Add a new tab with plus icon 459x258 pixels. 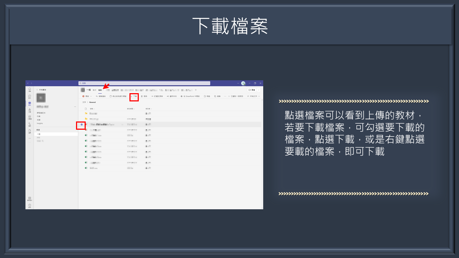pos(196,90)
